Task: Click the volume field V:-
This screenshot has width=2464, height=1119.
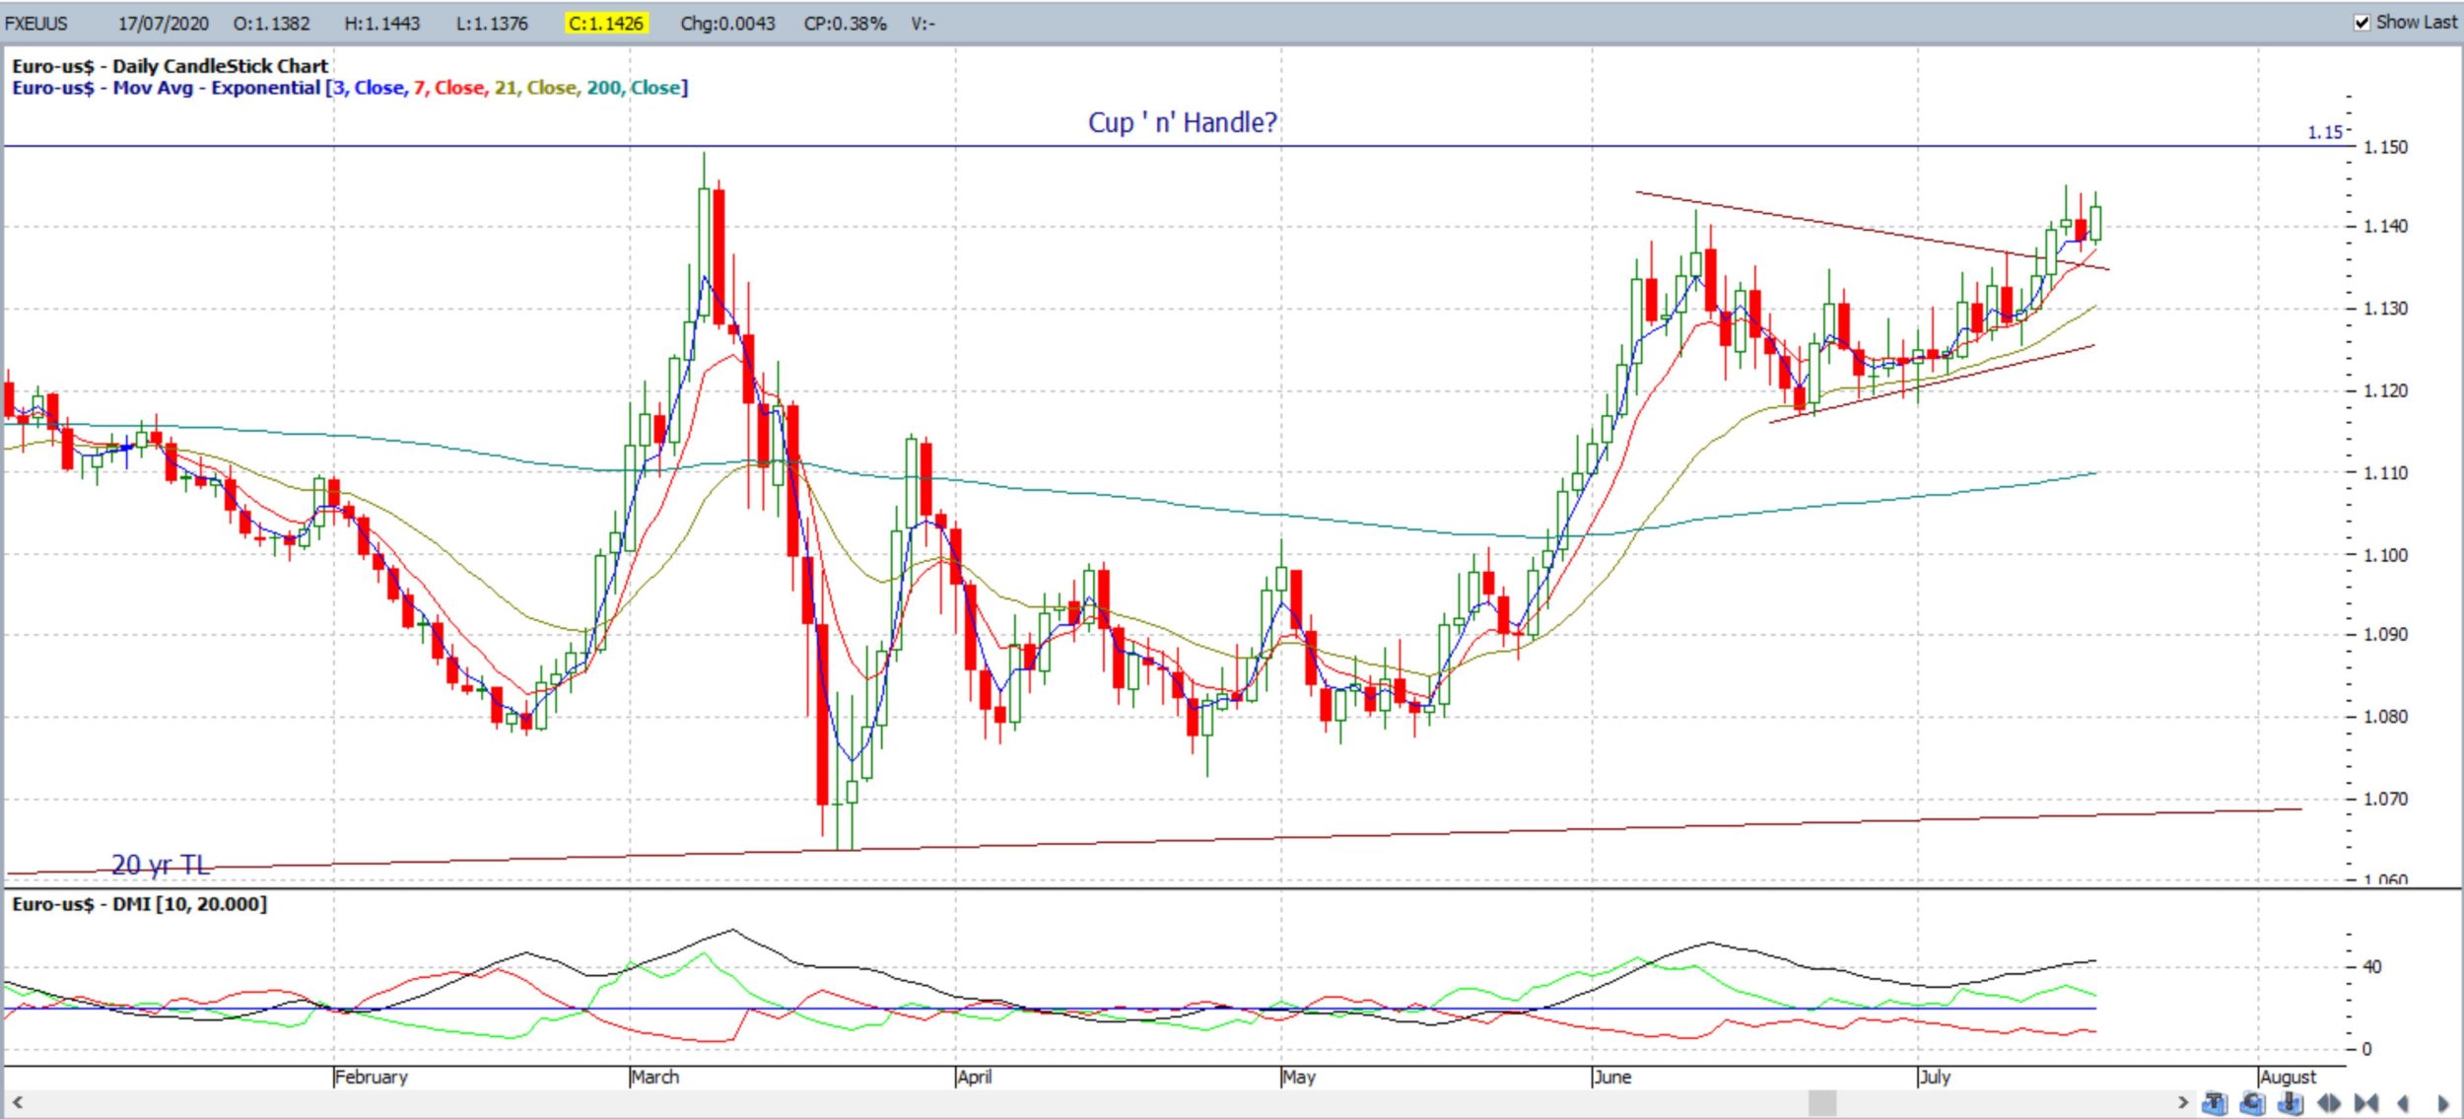Action: point(923,23)
